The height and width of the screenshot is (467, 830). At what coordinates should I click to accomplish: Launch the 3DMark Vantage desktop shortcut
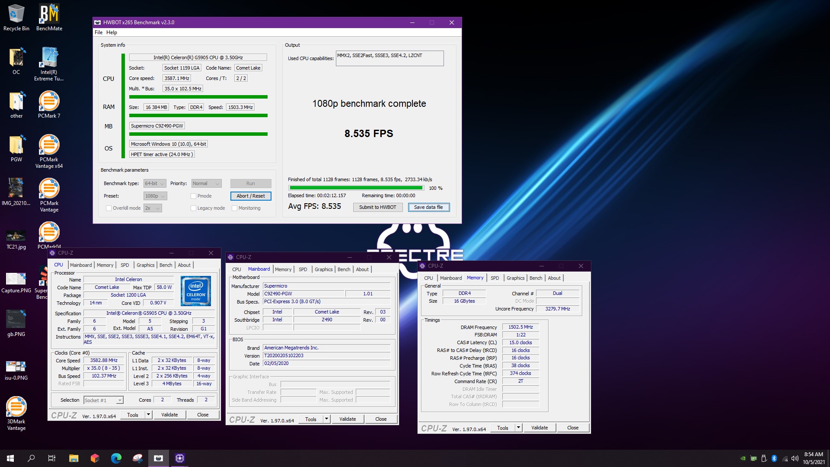[x=16, y=413]
